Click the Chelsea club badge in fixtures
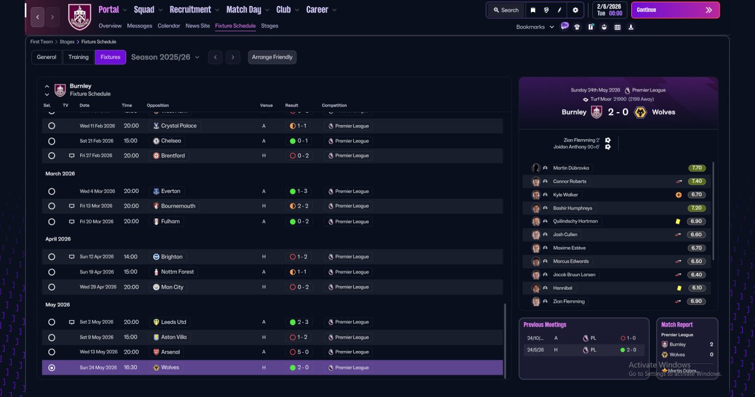Image resolution: width=755 pixels, height=397 pixels. [156, 141]
